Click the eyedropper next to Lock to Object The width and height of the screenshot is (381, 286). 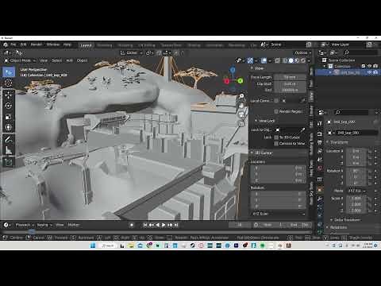[303, 130]
